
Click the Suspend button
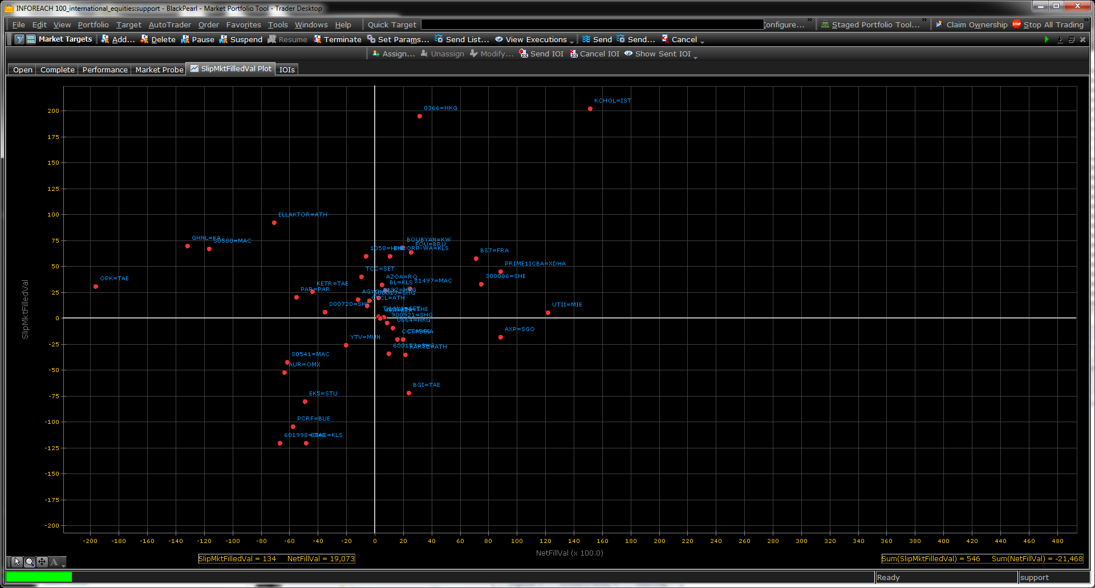click(240, 39)
